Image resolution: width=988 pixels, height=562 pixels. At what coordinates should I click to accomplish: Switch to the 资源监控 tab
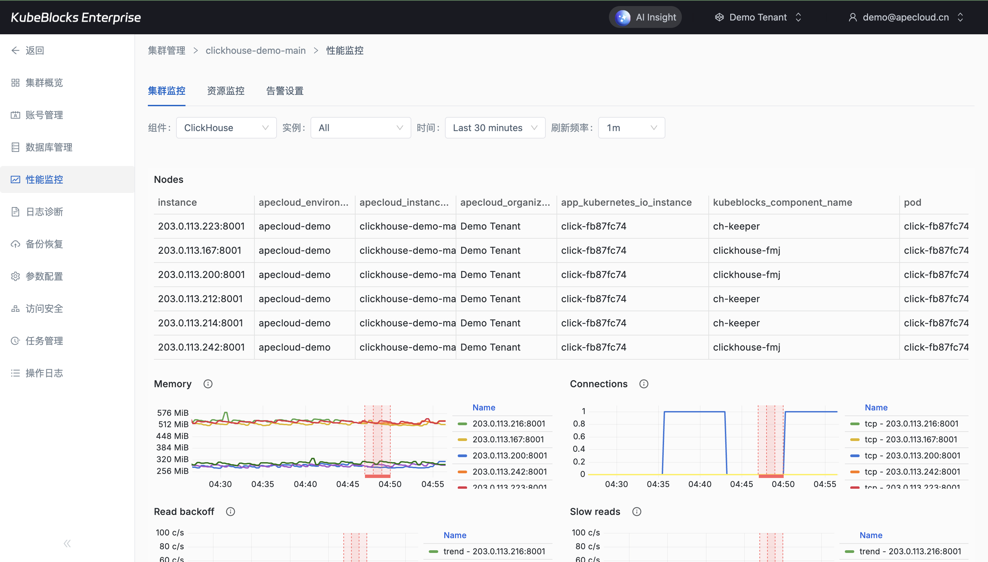click(x=226, y=91)
